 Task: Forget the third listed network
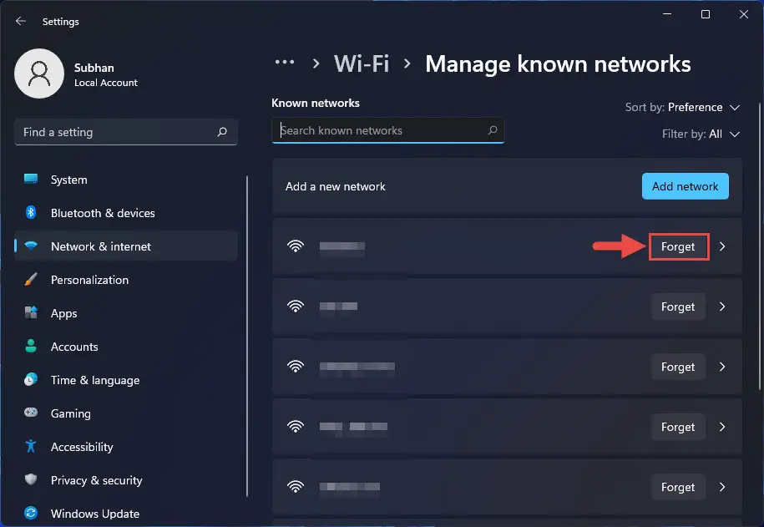coord(678,367)
